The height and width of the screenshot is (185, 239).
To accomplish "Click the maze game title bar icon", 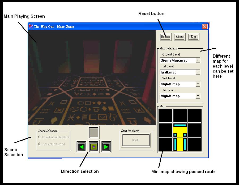I will (x=31, y=26).
